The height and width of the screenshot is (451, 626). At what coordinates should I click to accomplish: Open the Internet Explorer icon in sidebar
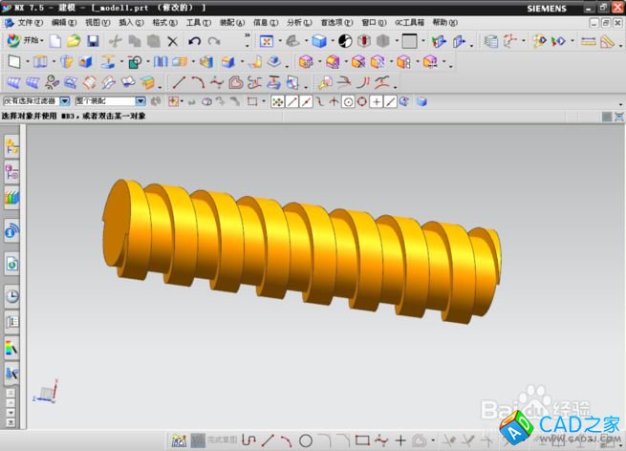tap(12, 230)
